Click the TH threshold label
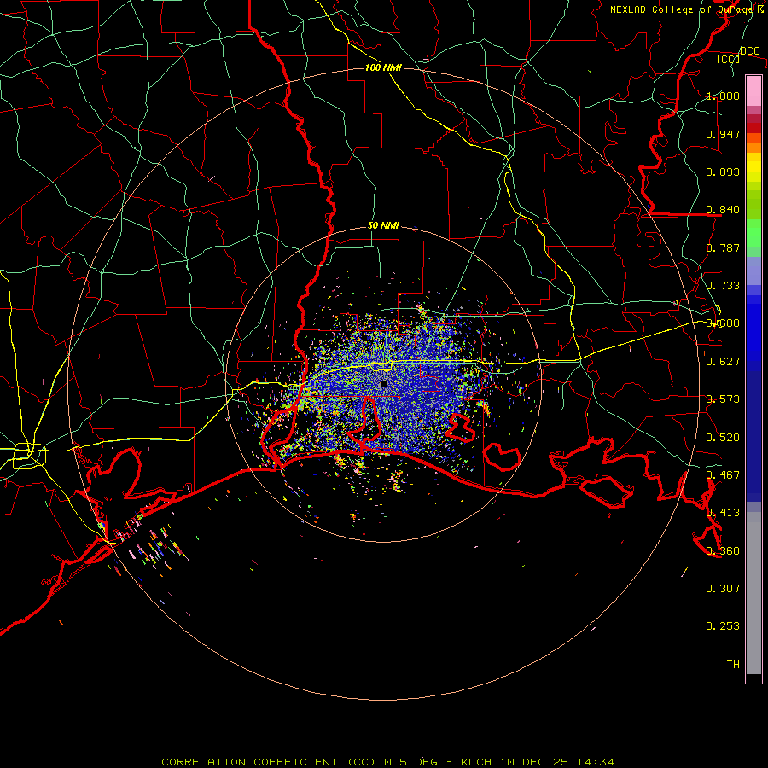The width and height of the screenshot is (768, 768). click(733, 665)
